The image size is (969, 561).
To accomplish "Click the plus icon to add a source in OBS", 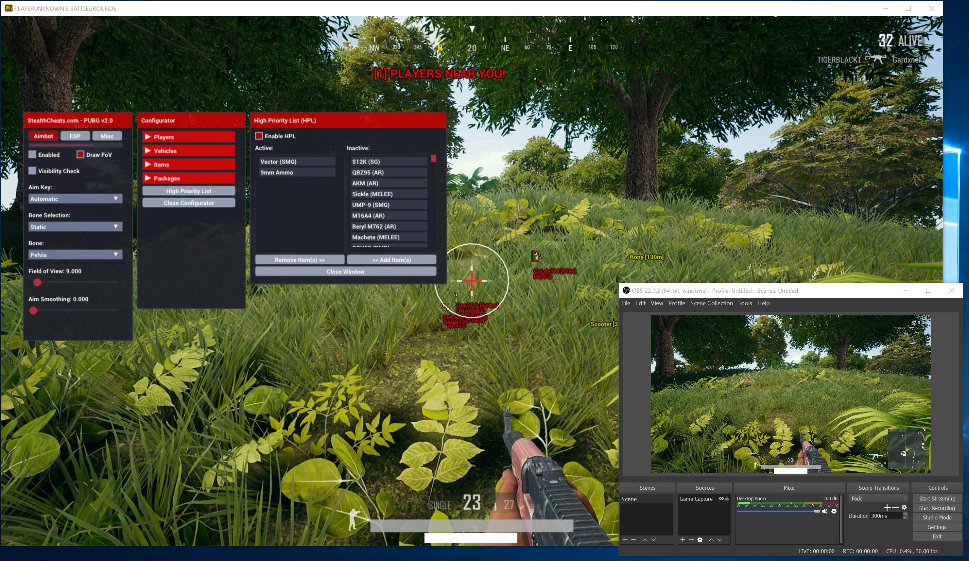I will click(683, 540).
